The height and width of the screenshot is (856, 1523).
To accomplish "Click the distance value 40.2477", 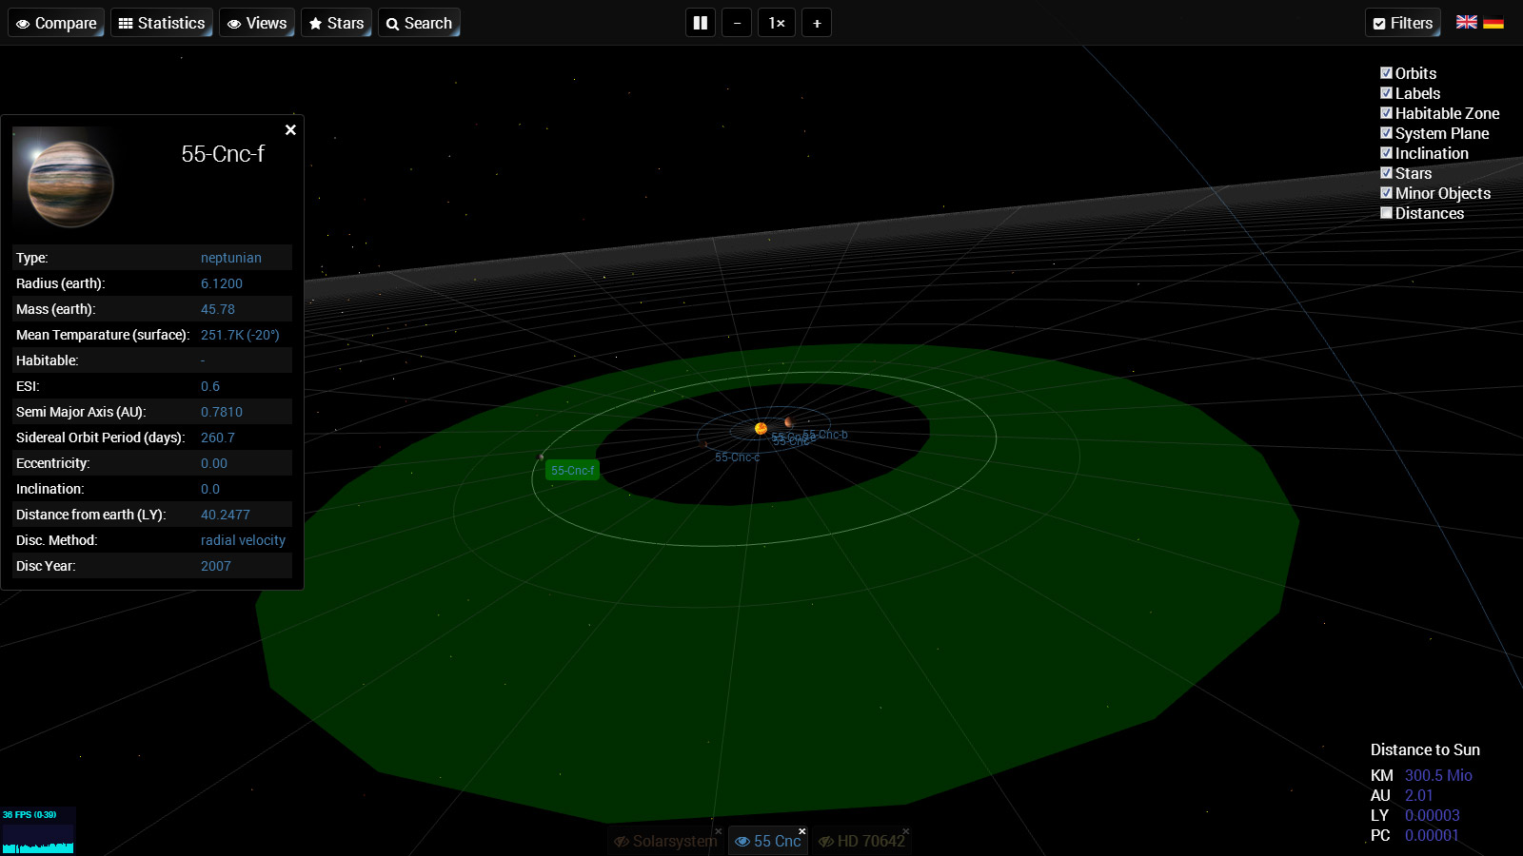I will point(226,515).
